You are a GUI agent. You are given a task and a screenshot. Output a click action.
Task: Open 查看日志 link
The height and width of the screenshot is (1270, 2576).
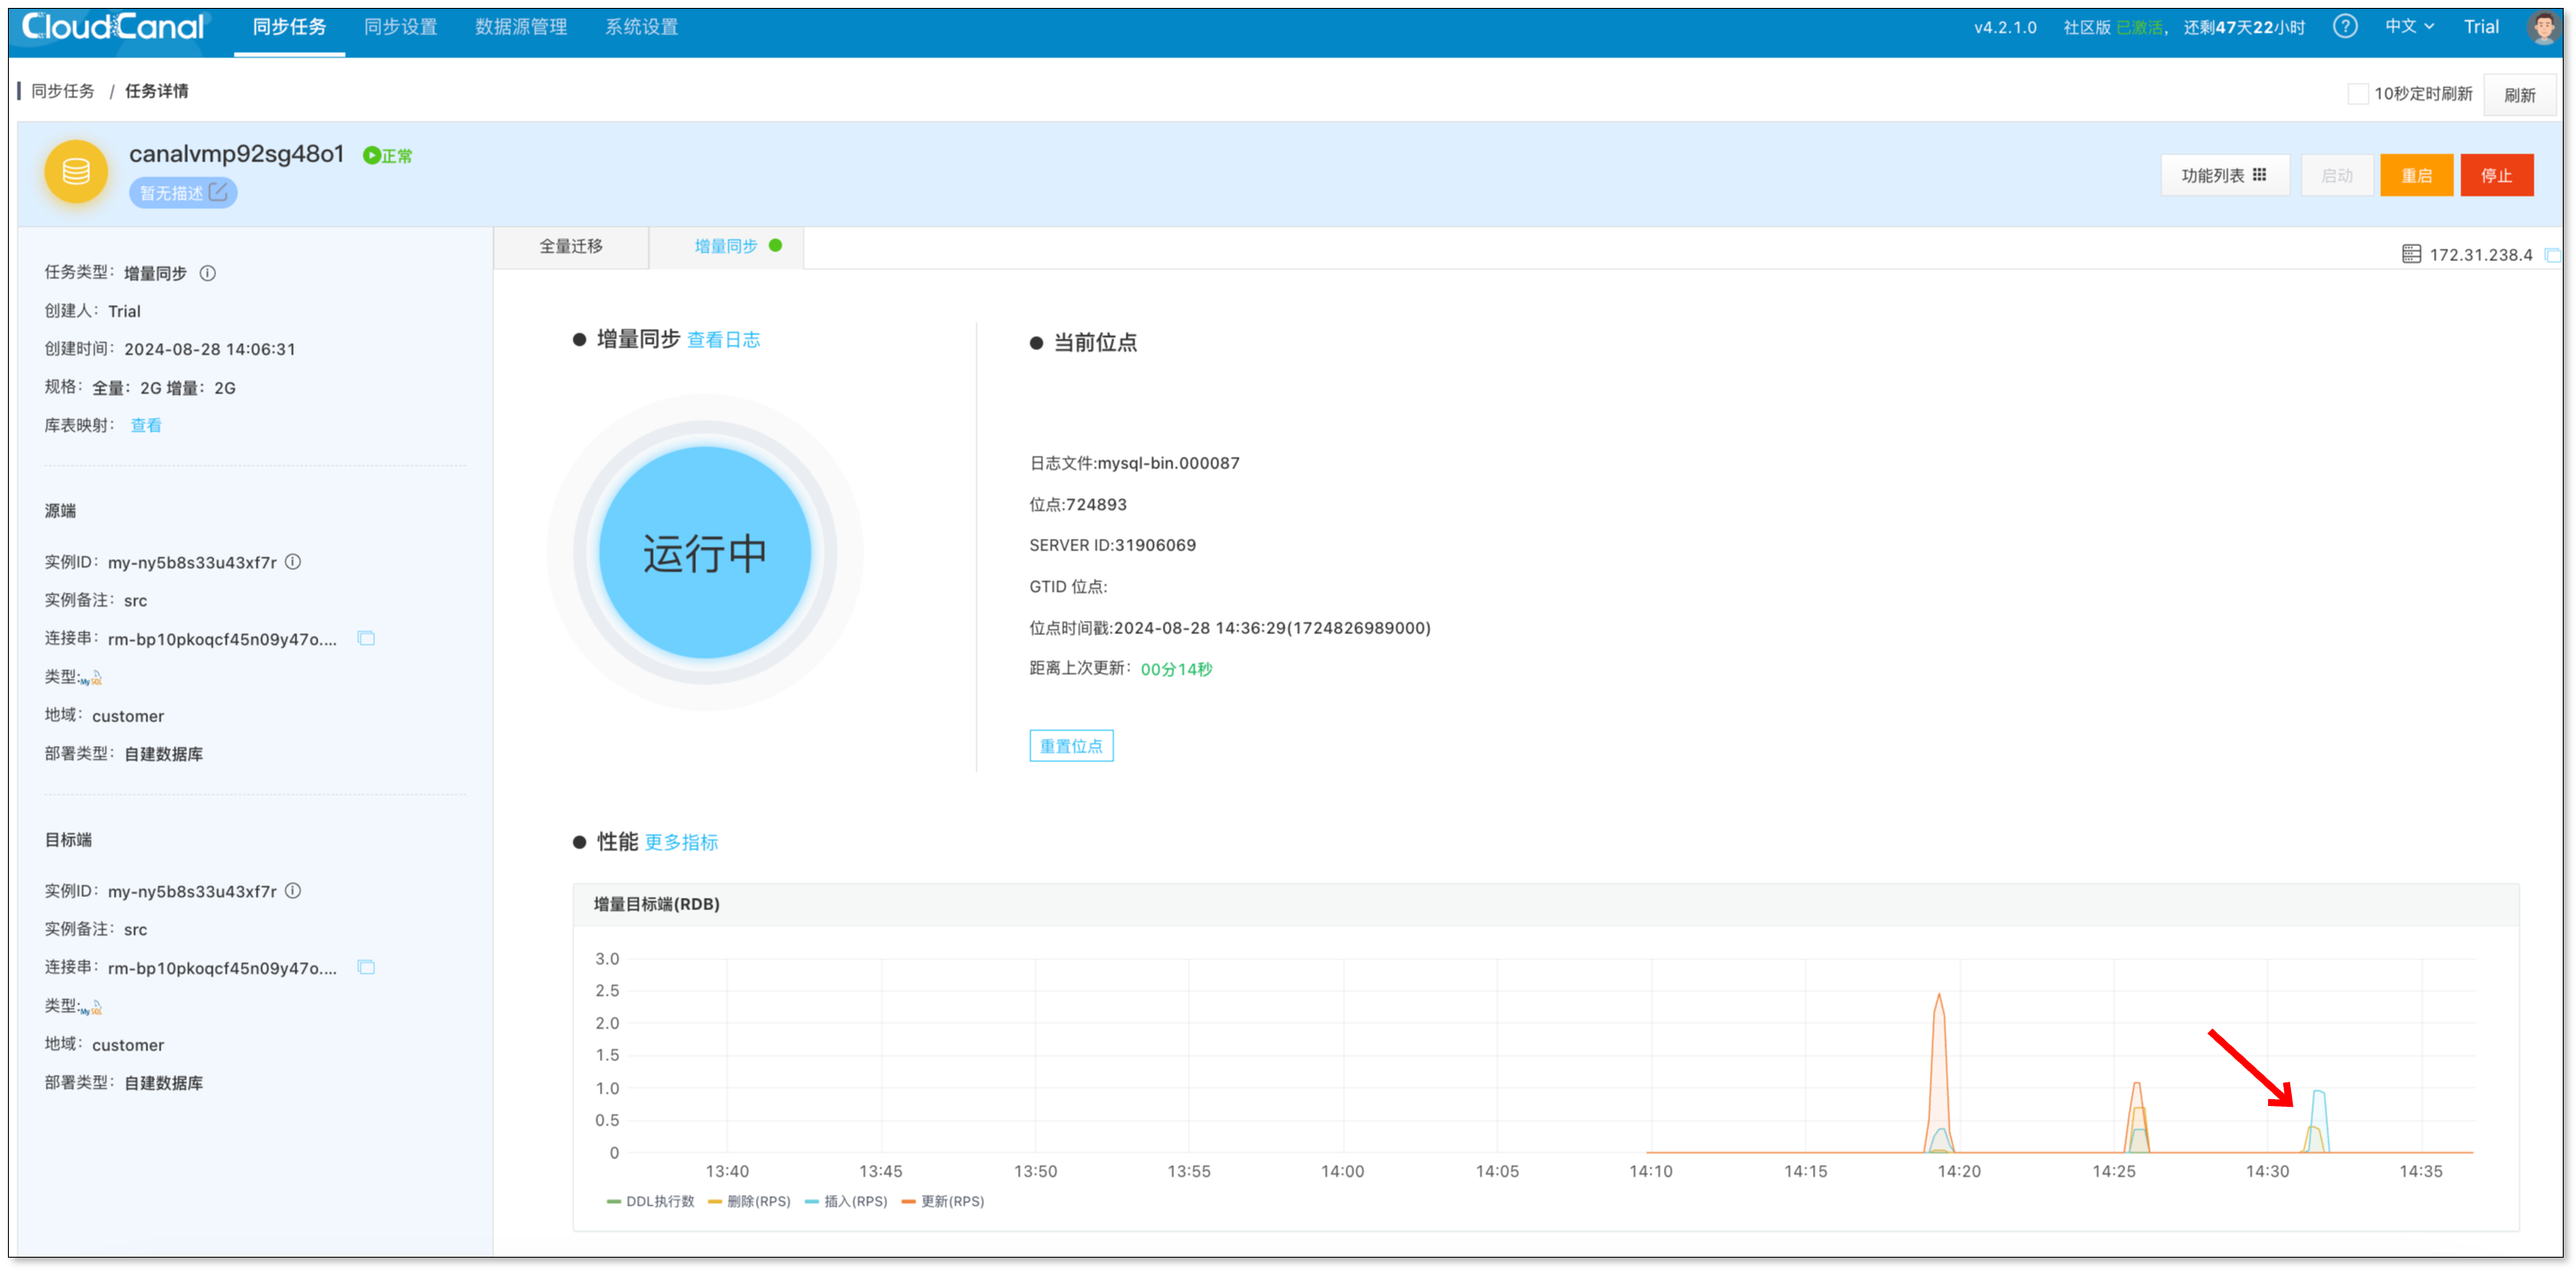(x=723, y=340)
